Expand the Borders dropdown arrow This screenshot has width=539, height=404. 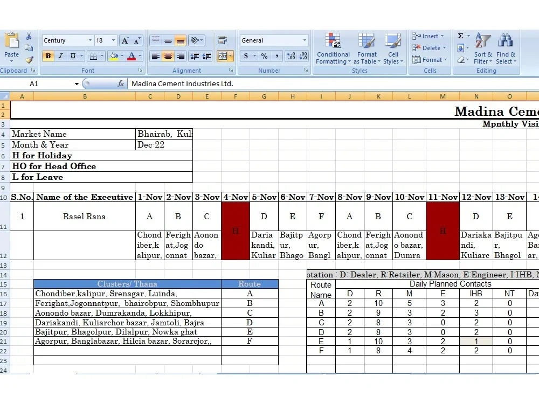point(102,55)
